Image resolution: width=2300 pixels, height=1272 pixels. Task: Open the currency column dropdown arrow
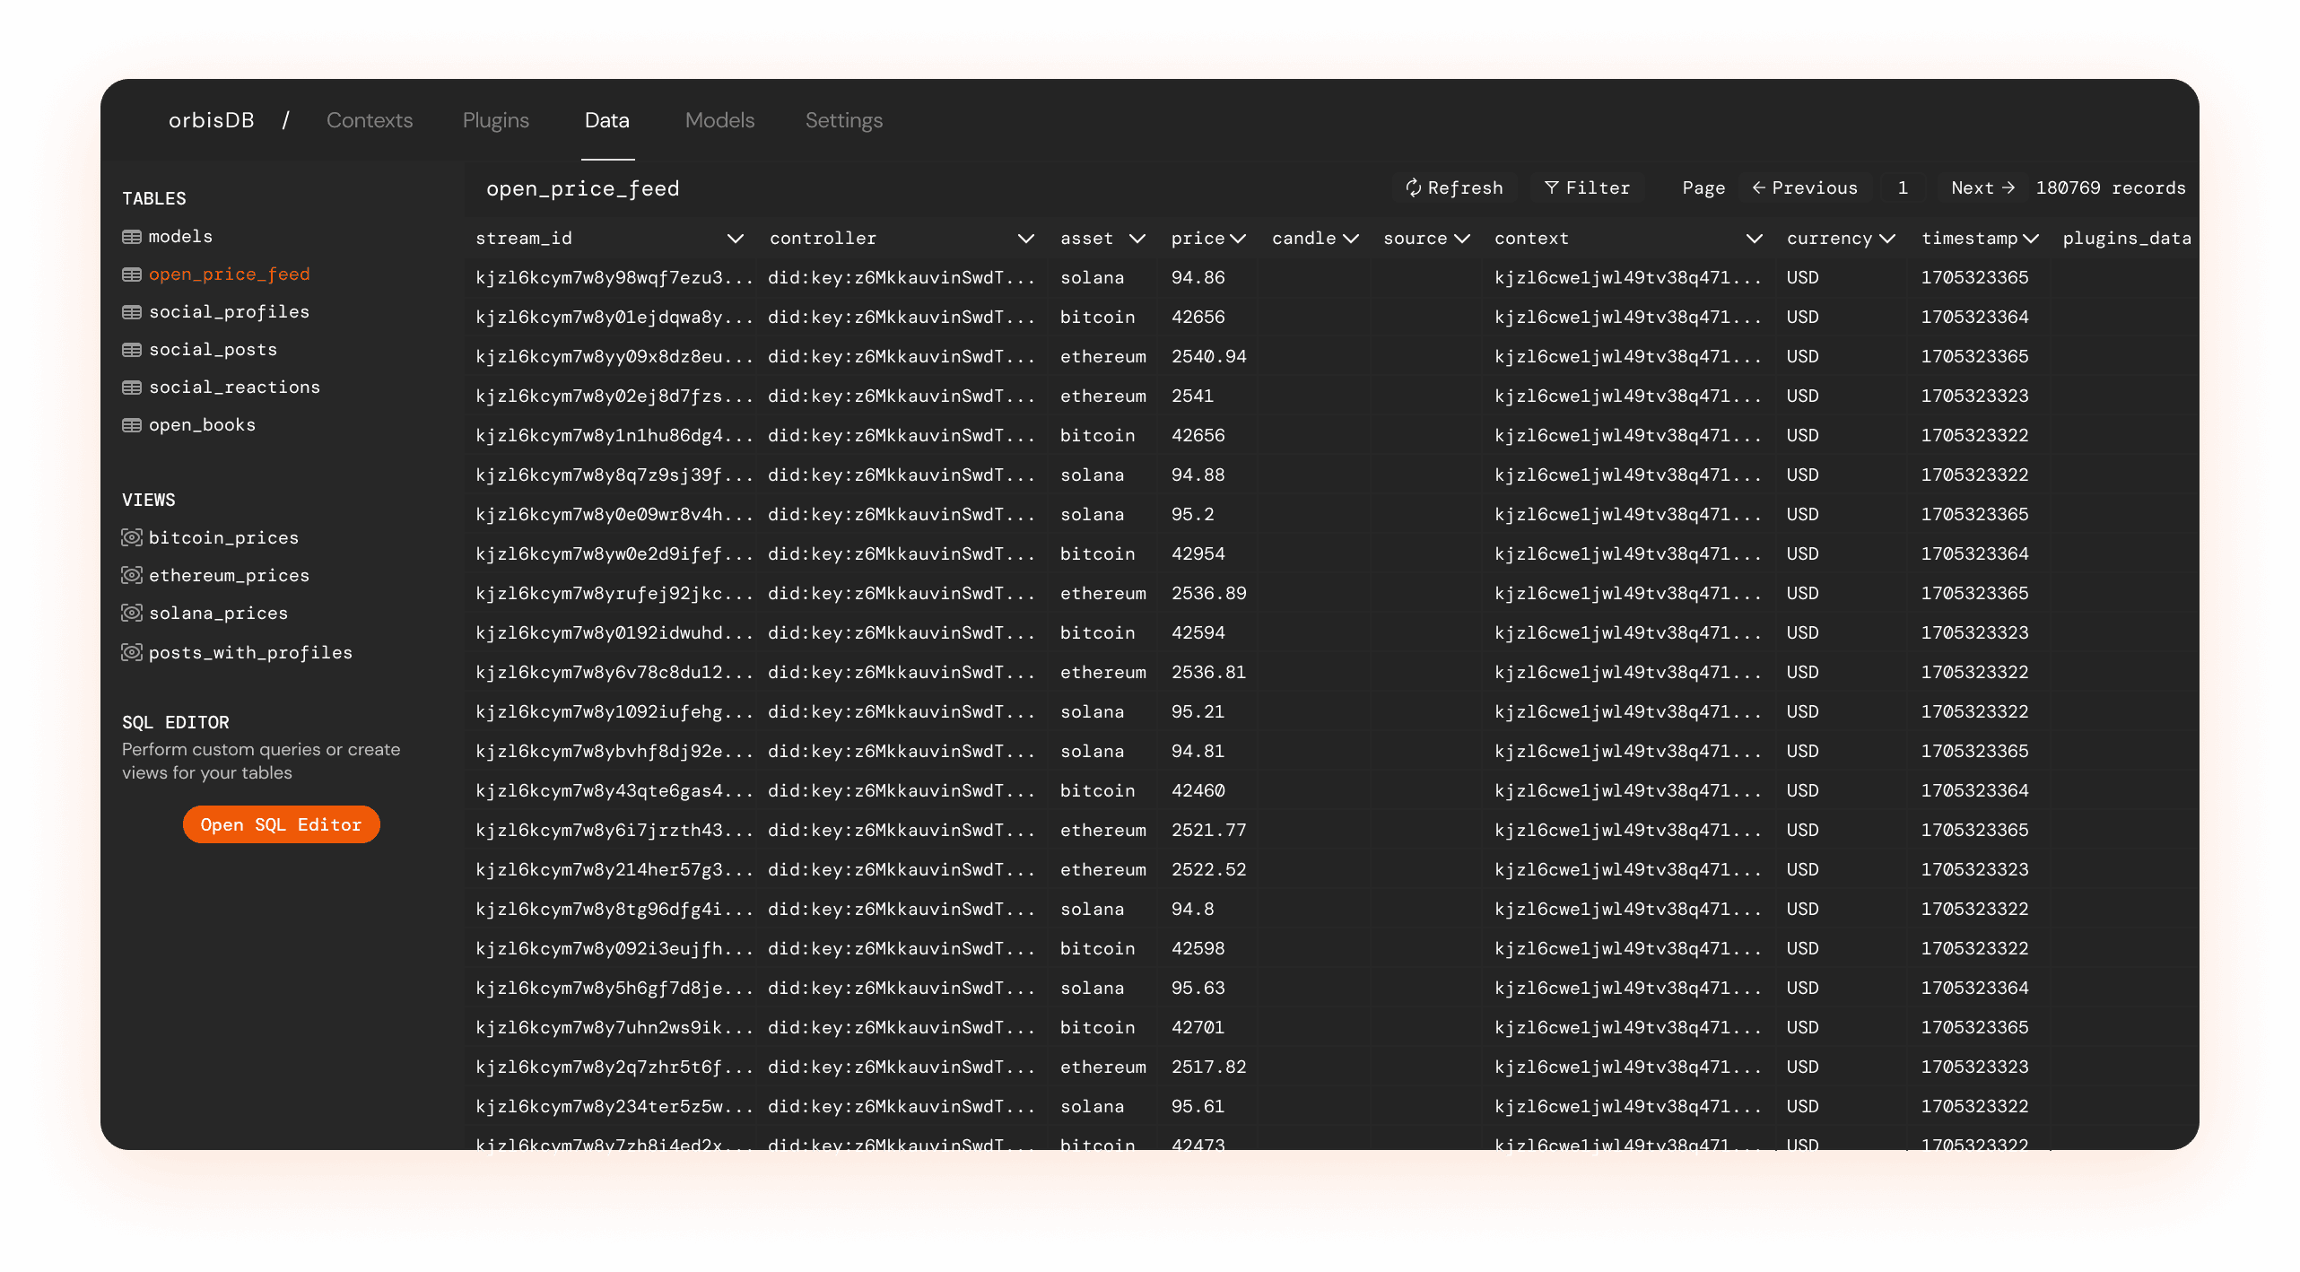[1886, 239]
